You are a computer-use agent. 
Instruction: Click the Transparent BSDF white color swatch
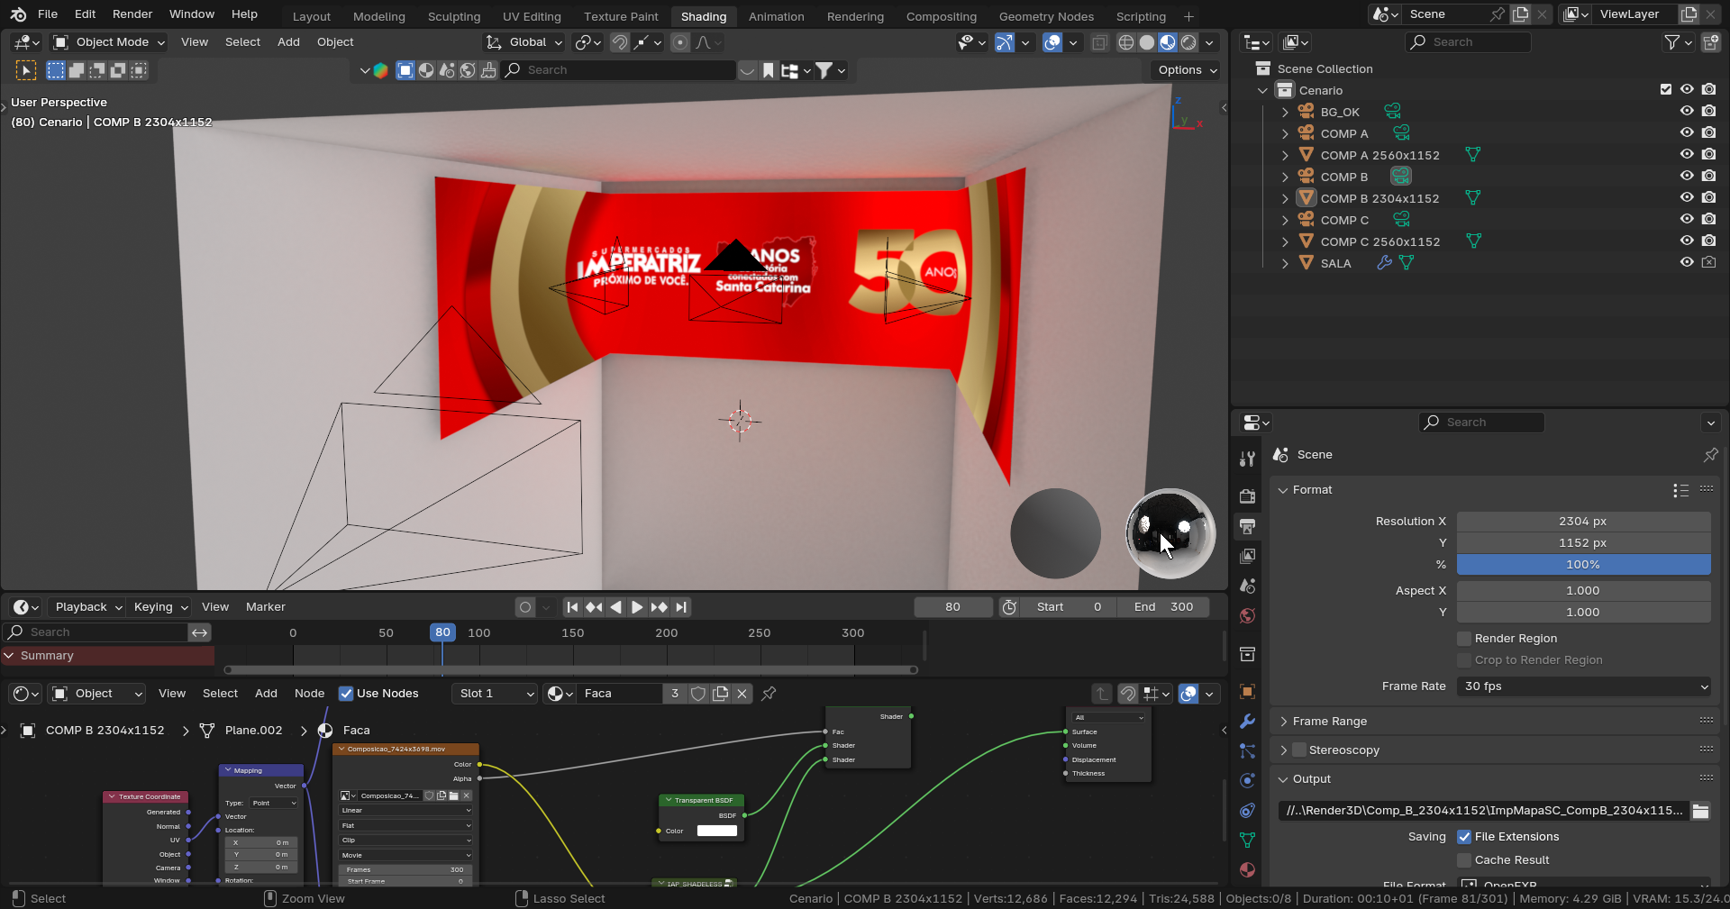pyautogui.click(x=717, y=832)
